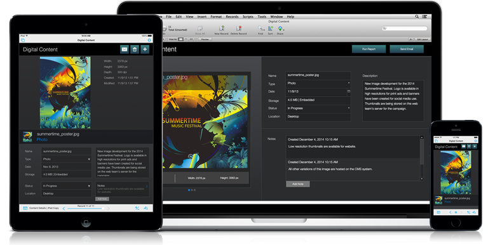This screenshot has height=245, width=488.
Task: Tap the next record arrow on the iPad
Action: click(108, 208)
